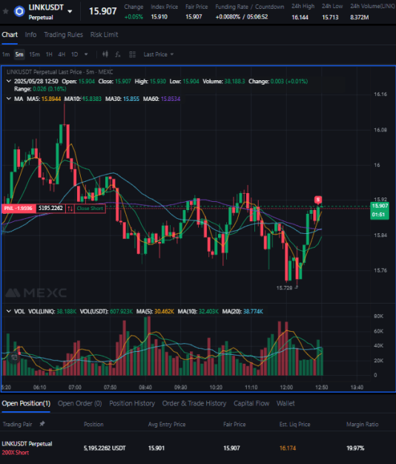The image size is (396, 464).
Task: Select the 5m timeframe
Action: tap(19, 54)
